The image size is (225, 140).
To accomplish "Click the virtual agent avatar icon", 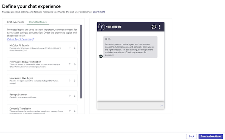I will tap(101, 56).
